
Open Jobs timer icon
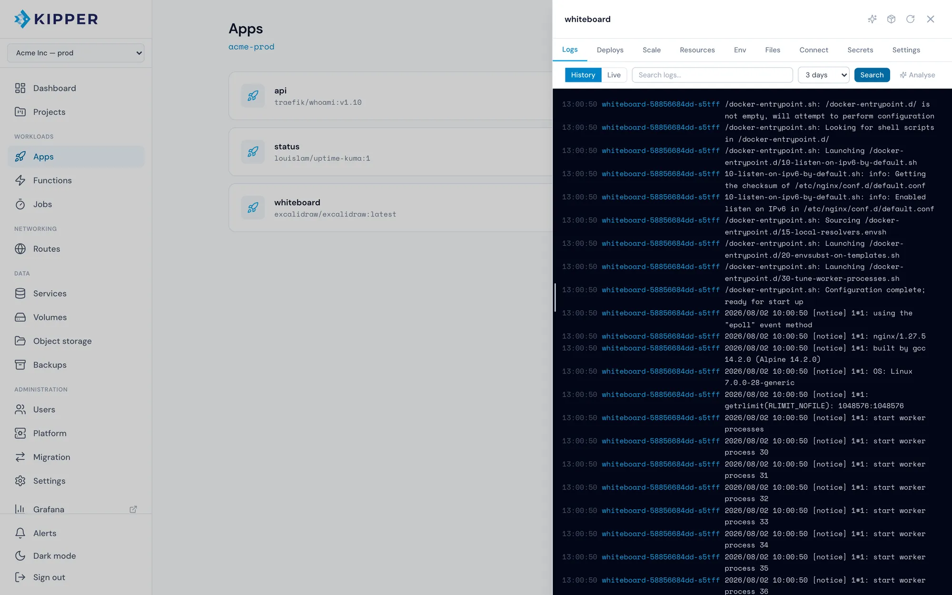(20, 204)
